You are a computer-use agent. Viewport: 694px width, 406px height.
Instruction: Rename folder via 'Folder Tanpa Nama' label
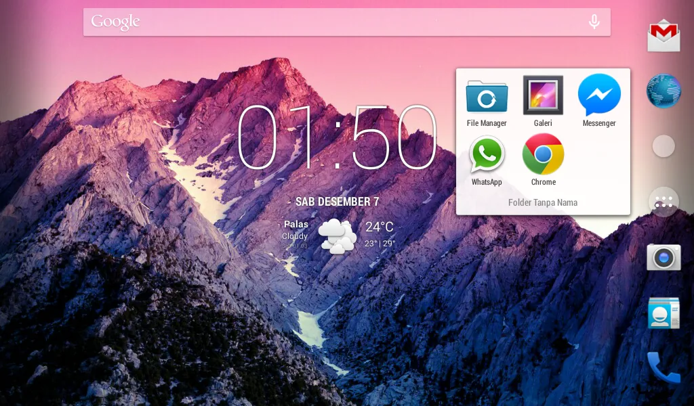click(x=543, y=202)
